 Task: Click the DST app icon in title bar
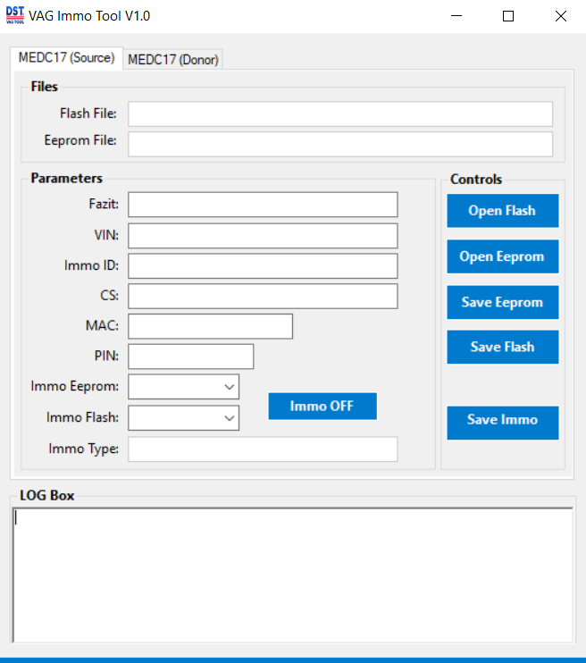pyautogui.click(x=15, y=16)
